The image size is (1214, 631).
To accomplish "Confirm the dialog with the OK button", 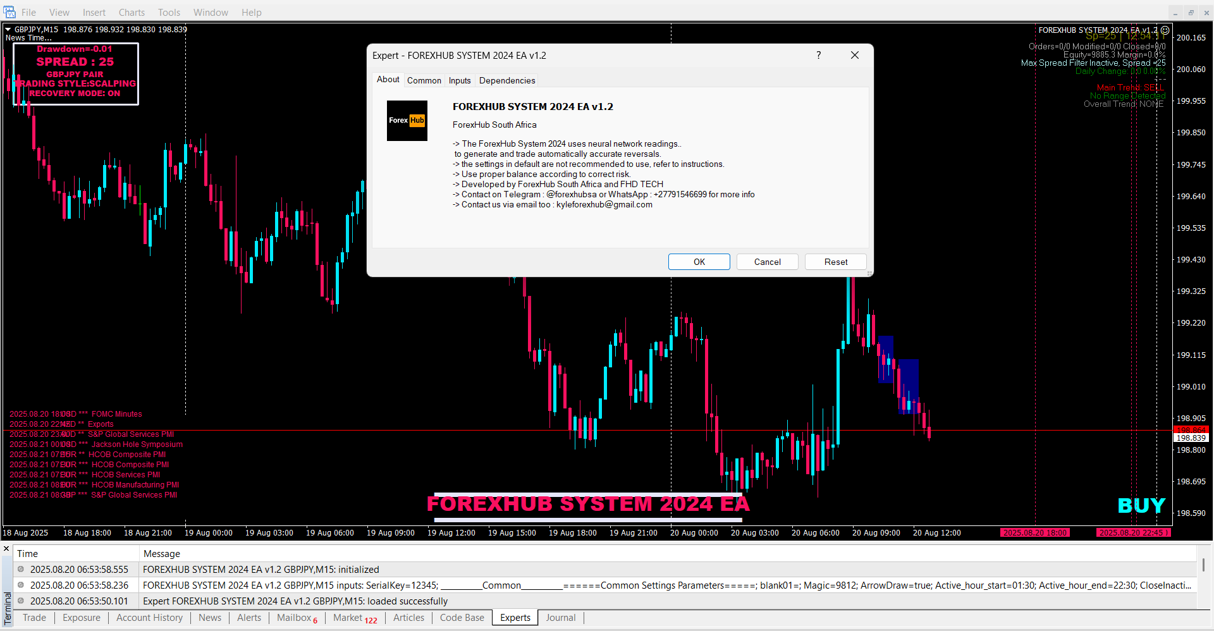I will click(x=699, y=262).
